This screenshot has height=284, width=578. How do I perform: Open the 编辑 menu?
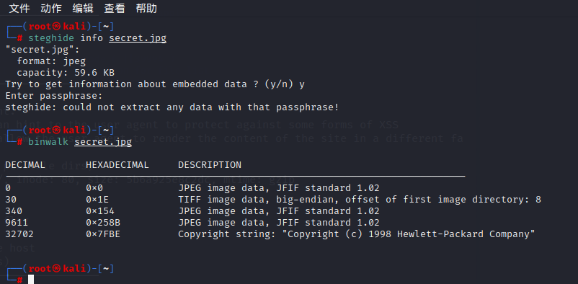83,9
